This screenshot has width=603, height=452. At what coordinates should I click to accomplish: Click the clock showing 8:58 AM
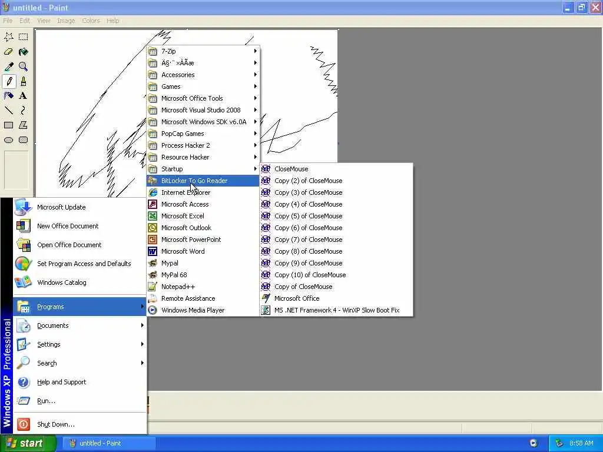pos(581,443)
